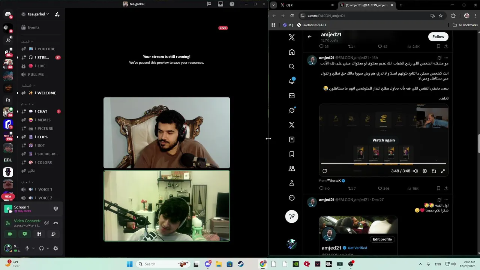Open Discord help icon in title bar
This screenshot has width=480, height=270.
[x=232, y=4]
